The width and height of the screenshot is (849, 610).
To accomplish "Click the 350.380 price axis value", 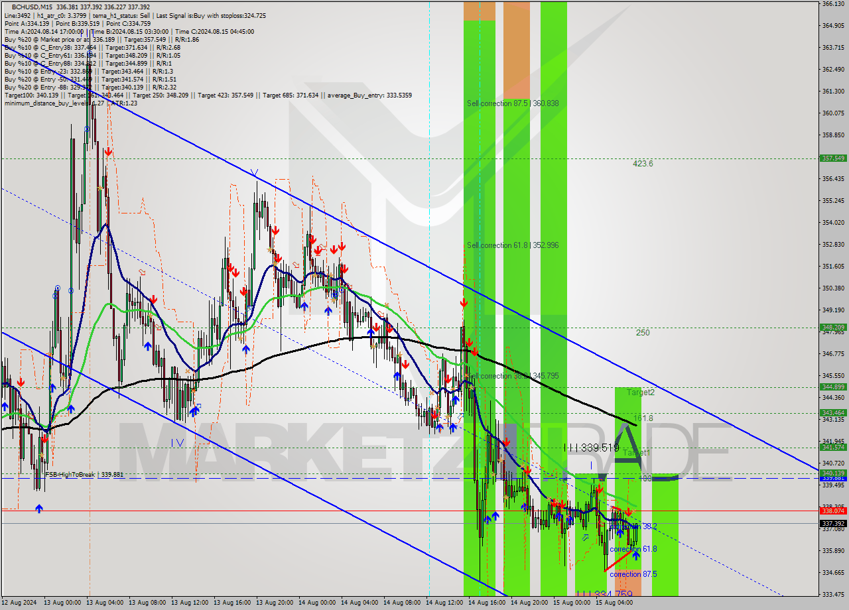I will tap(833, 288).
